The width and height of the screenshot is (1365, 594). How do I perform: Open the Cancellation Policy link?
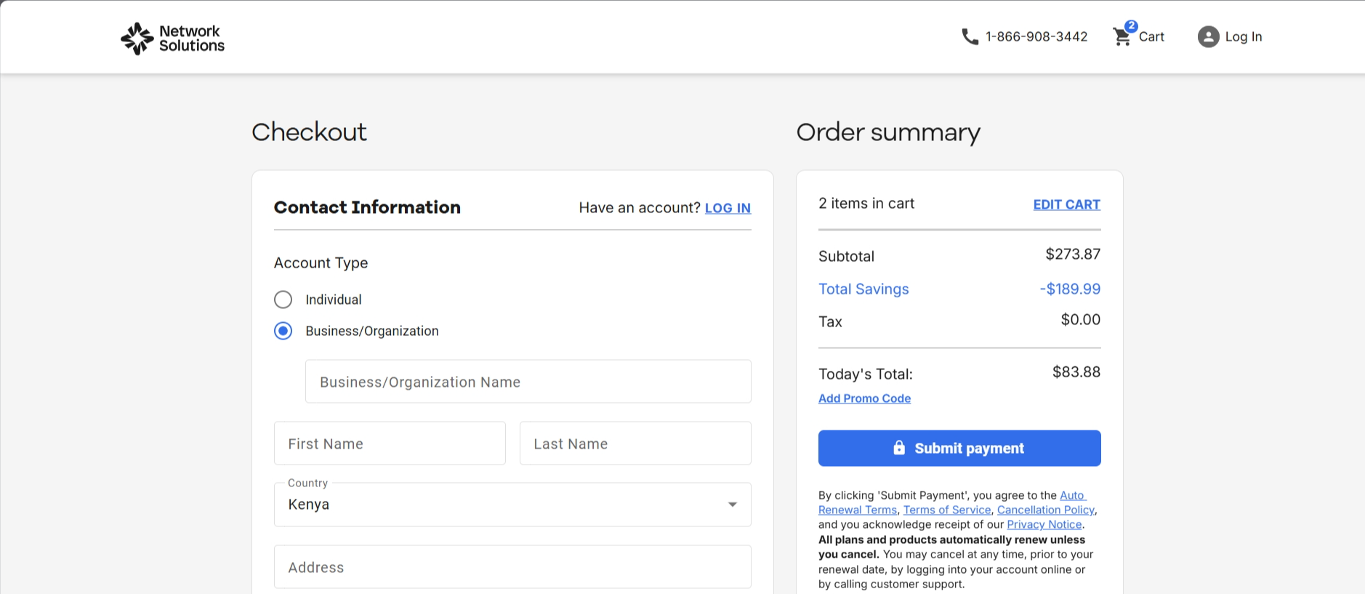(1045, 510)
